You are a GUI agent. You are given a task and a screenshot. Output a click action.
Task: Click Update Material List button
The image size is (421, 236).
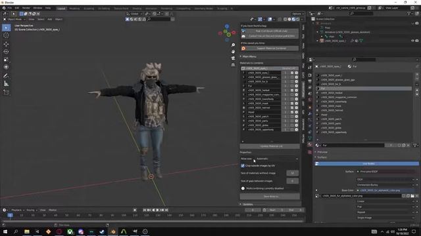pos(270,146)
